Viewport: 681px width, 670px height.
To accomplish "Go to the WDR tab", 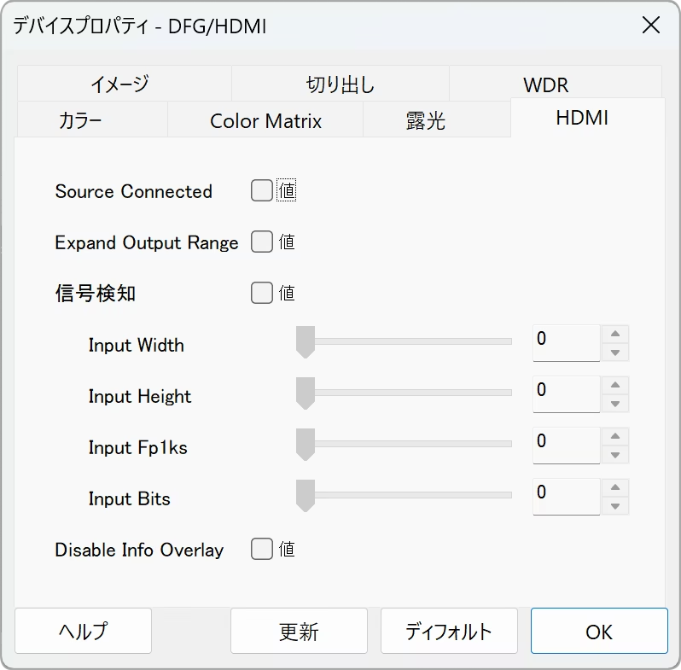I will 545,85.
